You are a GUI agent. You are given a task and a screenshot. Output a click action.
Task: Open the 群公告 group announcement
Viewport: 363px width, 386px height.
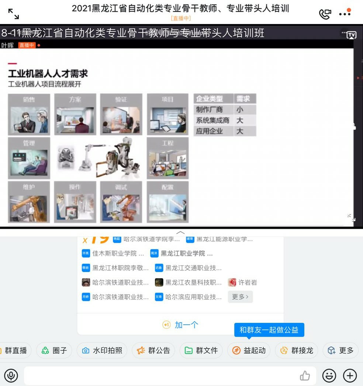153,350
